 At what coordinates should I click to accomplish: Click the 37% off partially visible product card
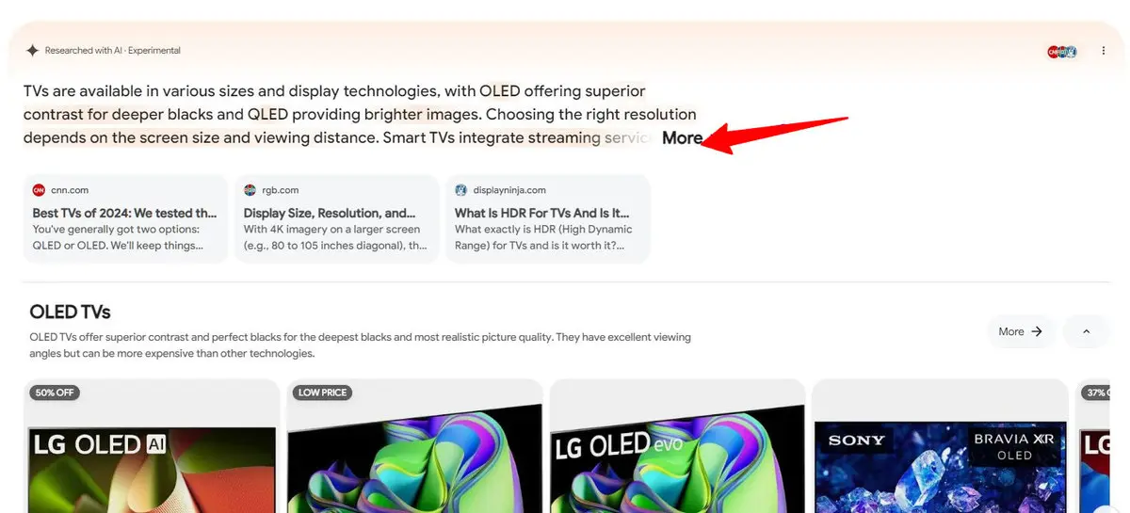click(x=1092, y=447)
